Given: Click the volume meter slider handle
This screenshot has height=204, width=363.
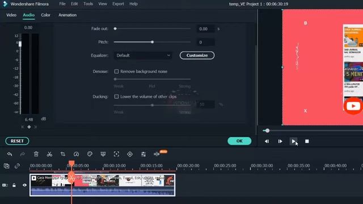Looking at the screenshot, I should click(x=20, y=44).
